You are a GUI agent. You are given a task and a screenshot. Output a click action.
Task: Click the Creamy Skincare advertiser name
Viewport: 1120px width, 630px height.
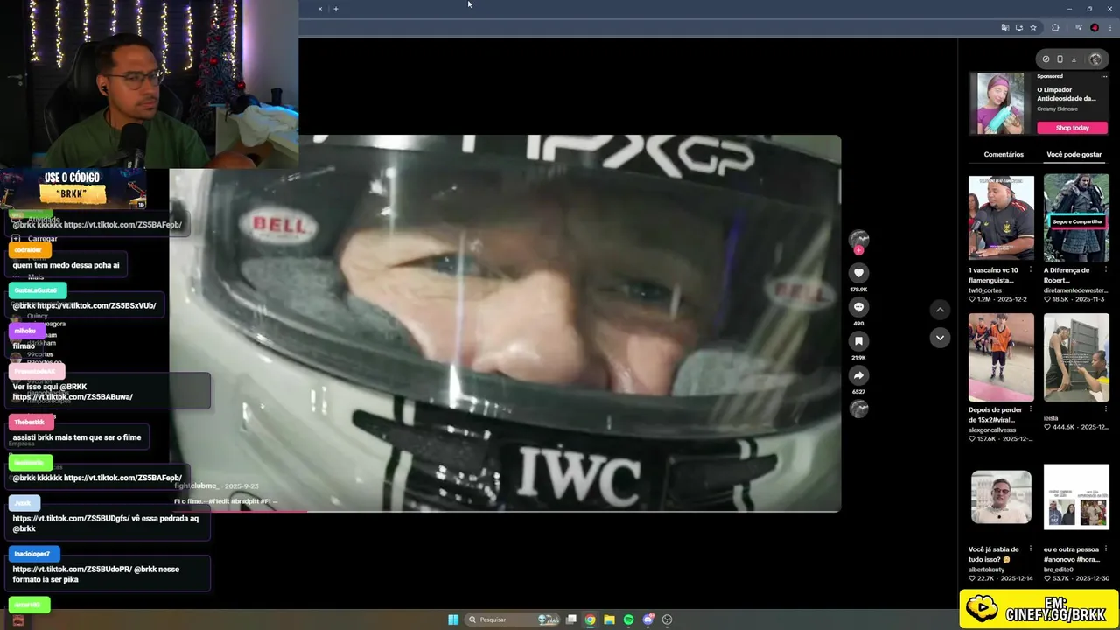click(x=1057, y=108)
